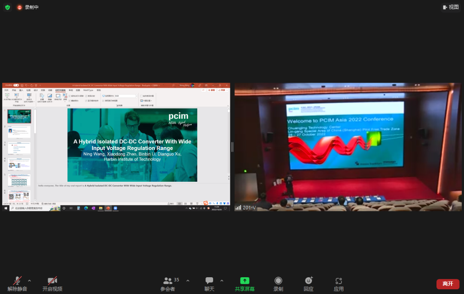
Task: Leave the meeting with 离开 button
Action: [x=448, y=284]
